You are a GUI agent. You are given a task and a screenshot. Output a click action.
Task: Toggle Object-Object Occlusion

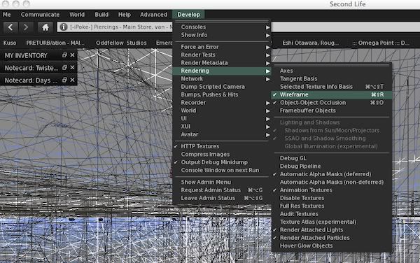coord(332,103)
